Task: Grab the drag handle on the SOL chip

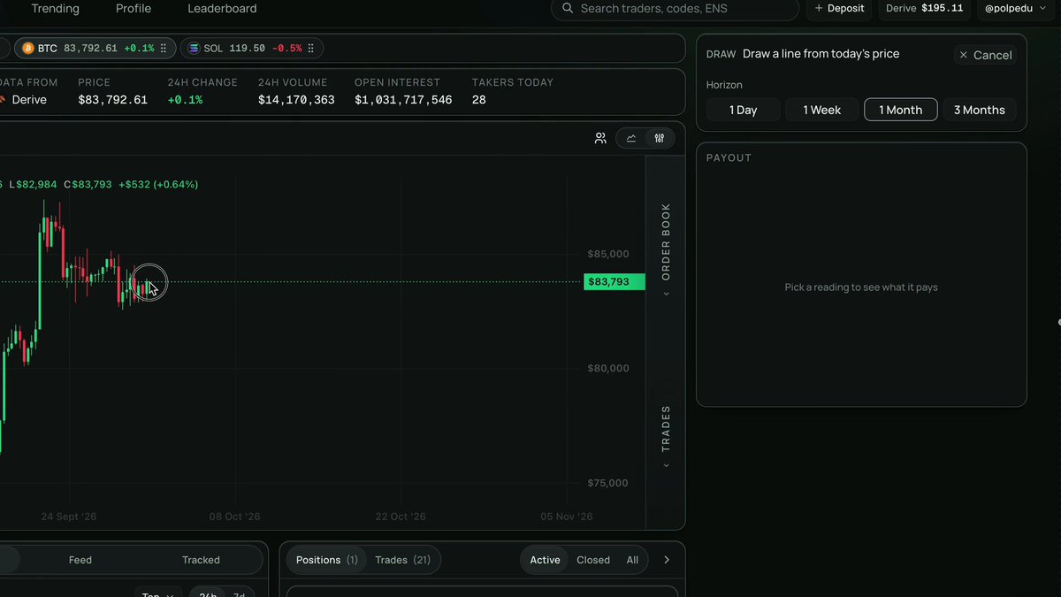Action: pyautogui.click(x=310, y=49)
